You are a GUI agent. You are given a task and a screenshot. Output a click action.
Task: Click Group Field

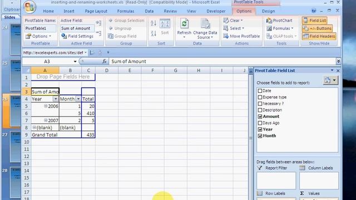click(122, 36)
